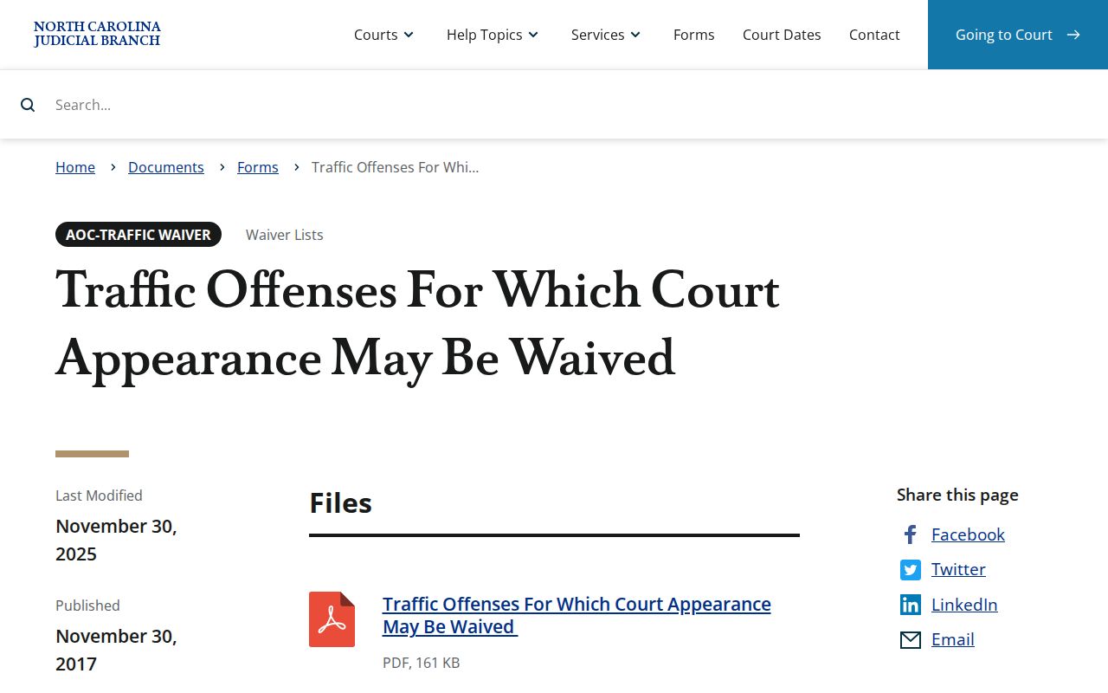
Task: Click the Help Topics menu label
Action: point(485,35)
